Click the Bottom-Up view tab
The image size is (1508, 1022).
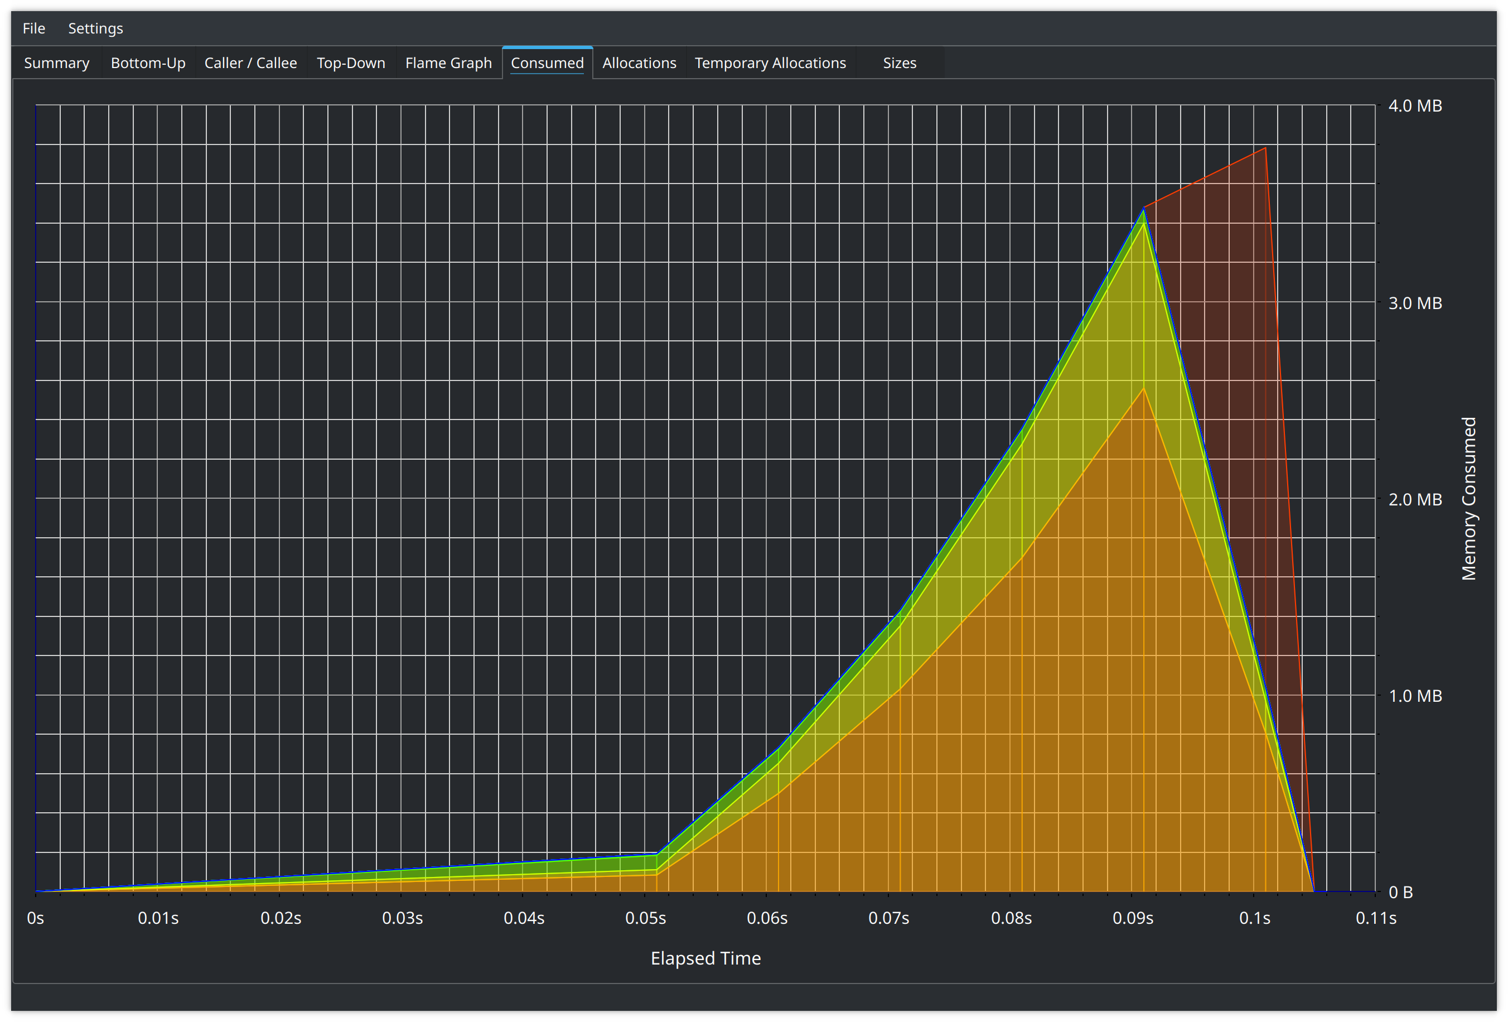(x=147, y=62)
